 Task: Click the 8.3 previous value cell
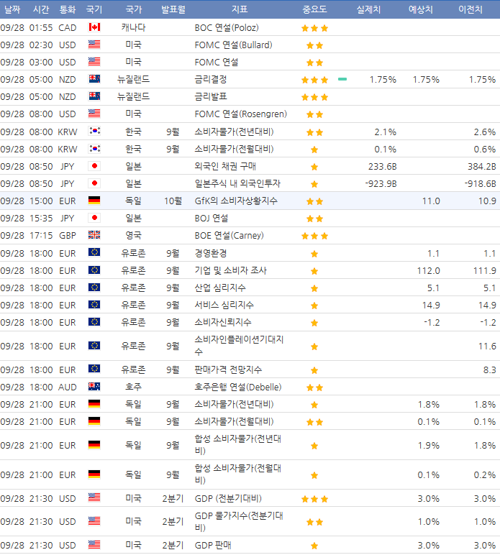click(x=490, y=370)
